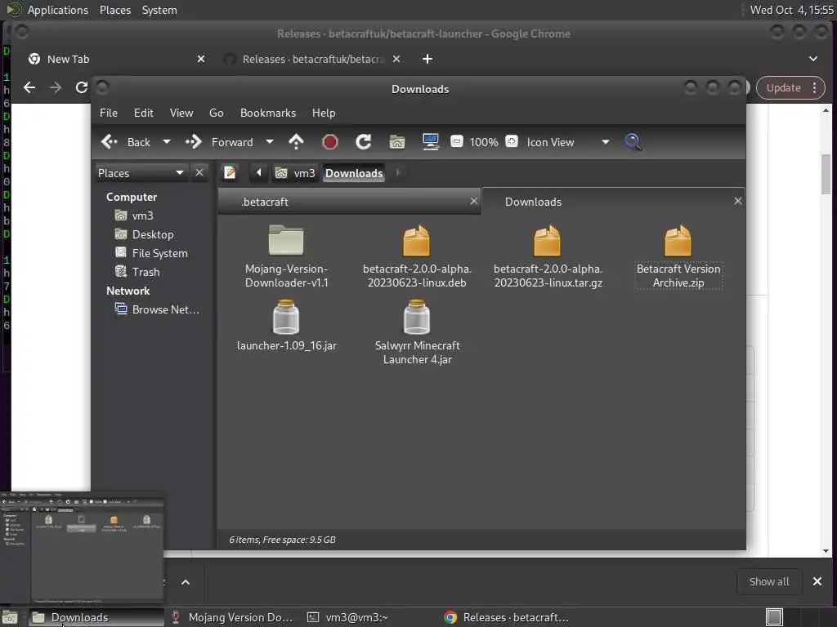This screenshot has width=837, height=627.
Task: Reload the Chrome page
Action: (81, 87)
